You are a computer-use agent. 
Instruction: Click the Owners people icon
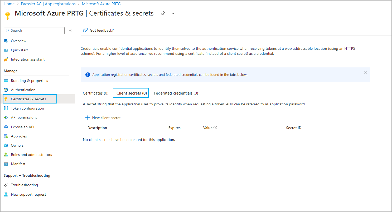[6, 145]
